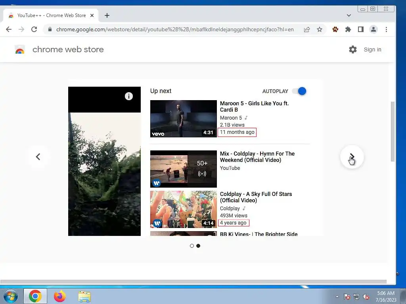Image resolution: width=406 pixels, height=304 pixels.
Task: Show next screenshot with right chevron
Action: tap(352, 157)
